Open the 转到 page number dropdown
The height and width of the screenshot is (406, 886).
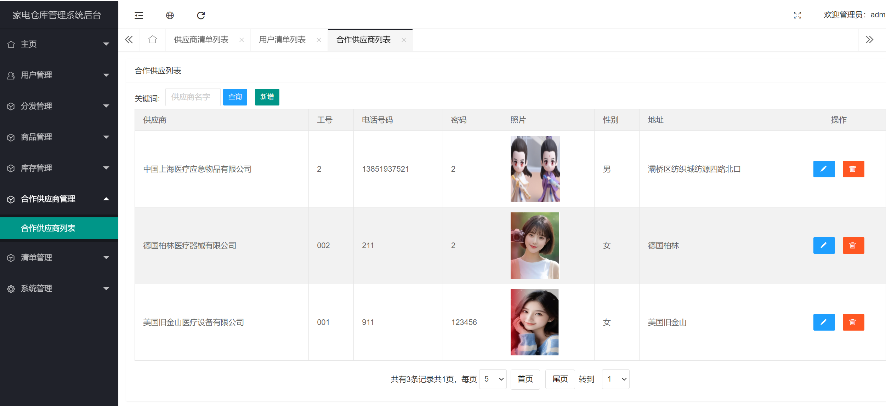615,379
